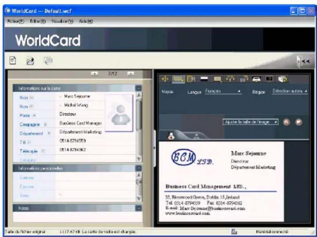Click the contact photo placeholder
Screen dimensions: 317x237
click(119, 113)
